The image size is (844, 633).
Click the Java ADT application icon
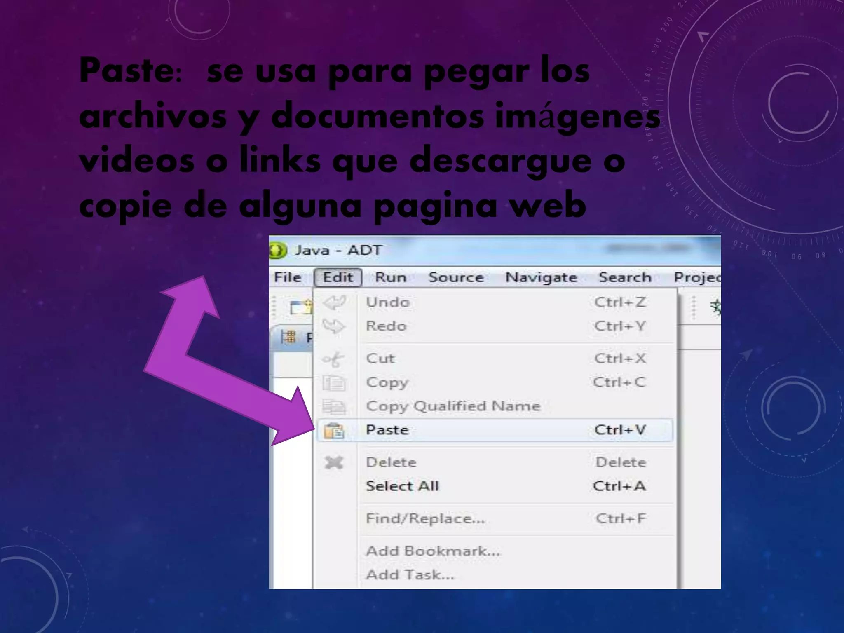pyautogui.click(x=277, y=250)
